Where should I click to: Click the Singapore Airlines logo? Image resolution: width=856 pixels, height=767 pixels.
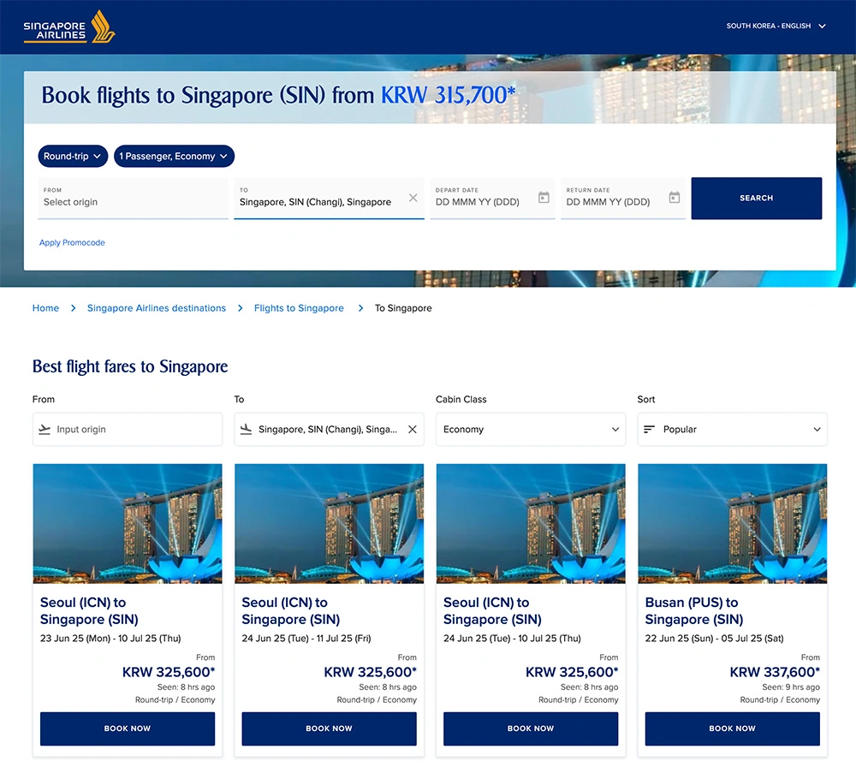(x=69, y=27)
